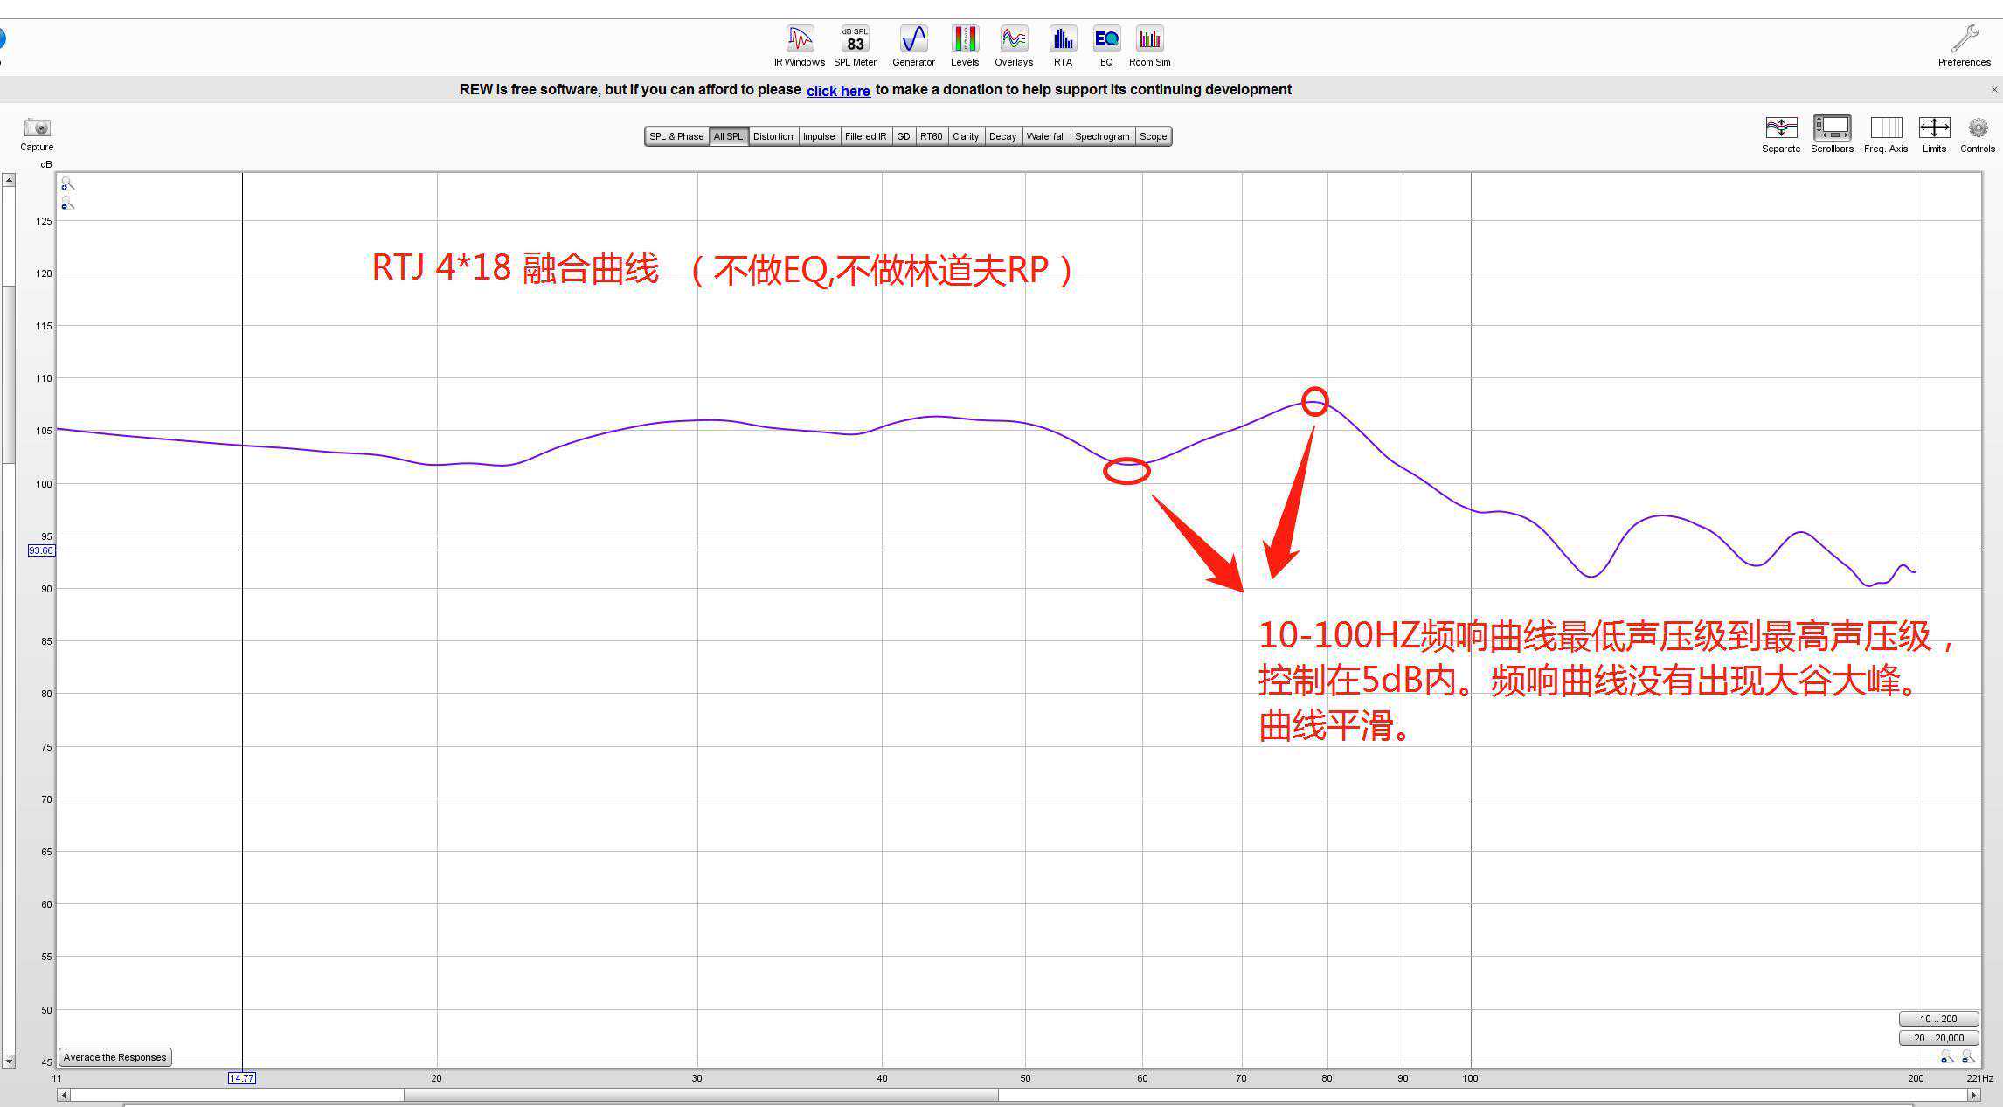Screen dimensions: 2003x1107
Task: Expand the graph Controls gear
Action: [x=1978, y=128]
